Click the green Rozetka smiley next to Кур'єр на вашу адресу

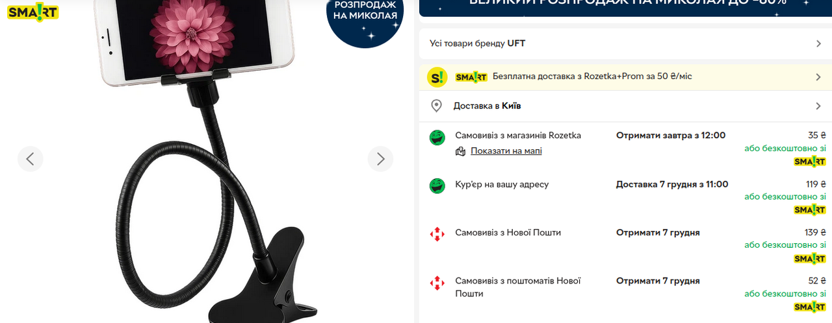[x=437, y=185]
